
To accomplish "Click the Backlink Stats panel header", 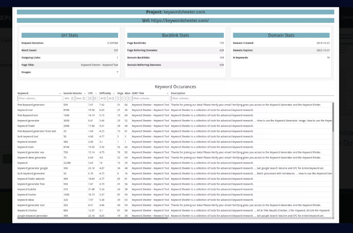I will tap(176, 35).
